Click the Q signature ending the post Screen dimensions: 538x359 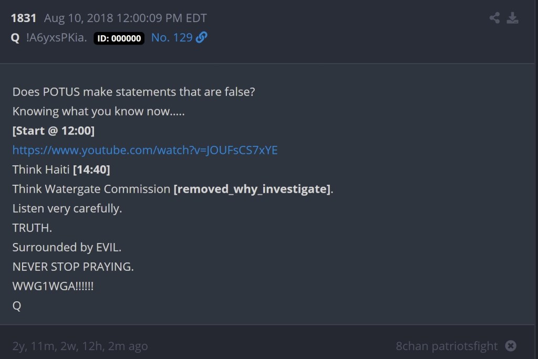(17, 305)
